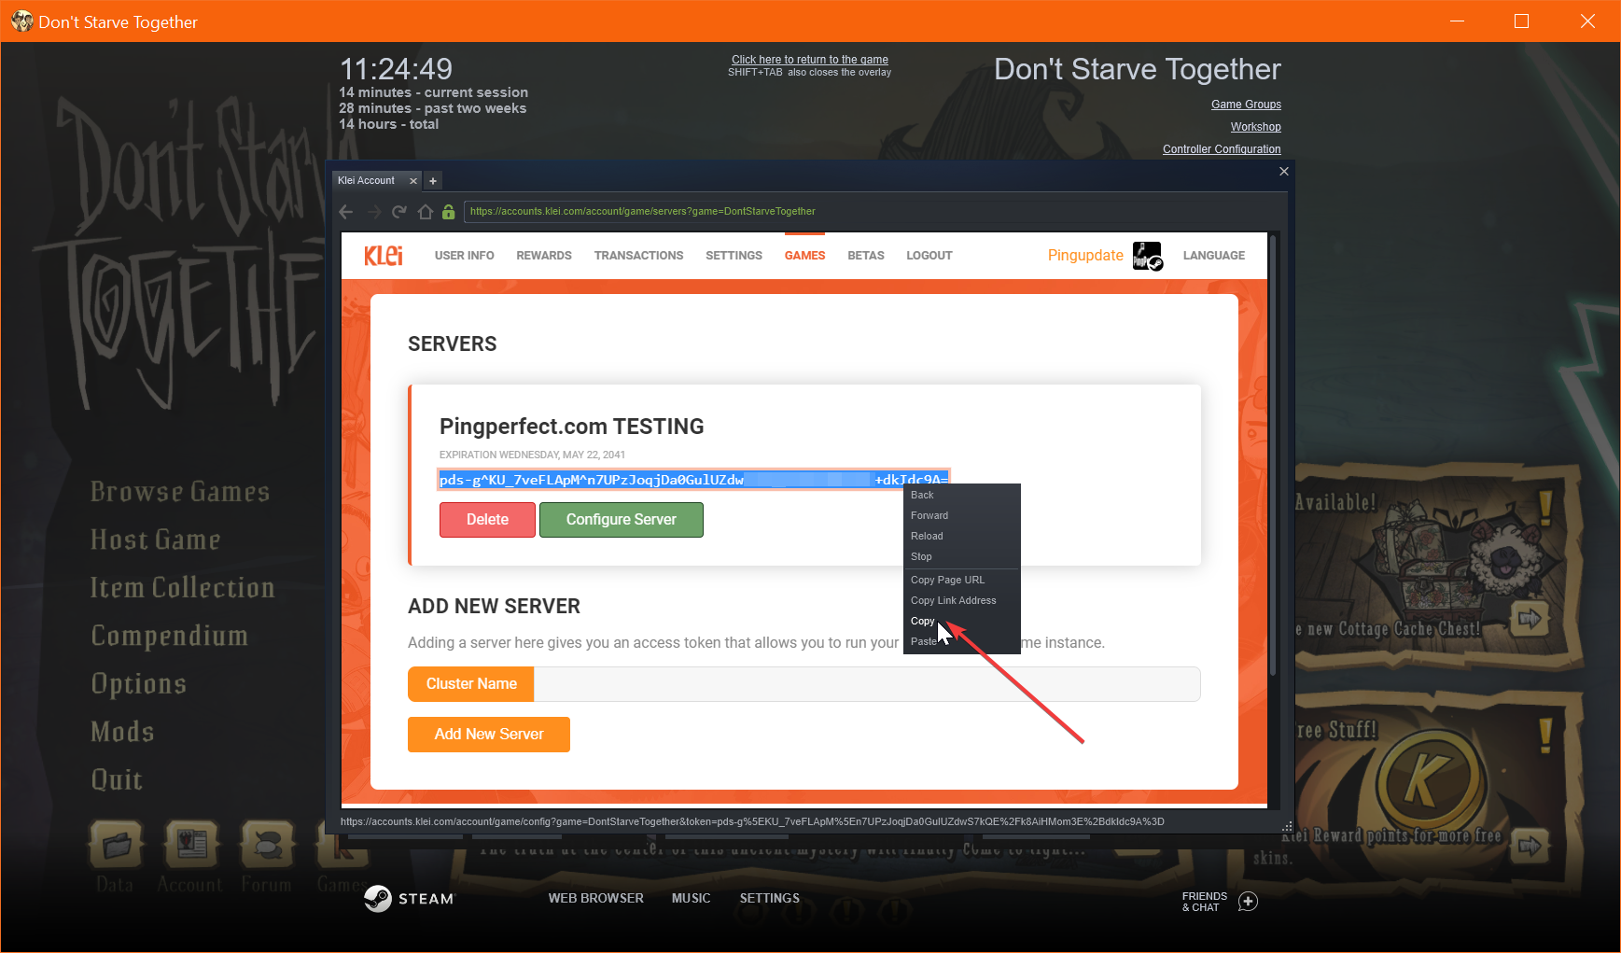Click the red Delete server button
Screen dimensions: 1621x953
click(x=487, y=520)
